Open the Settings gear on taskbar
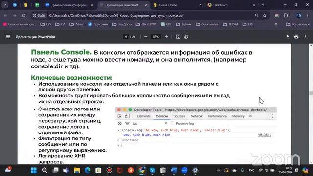 point(195,170)
